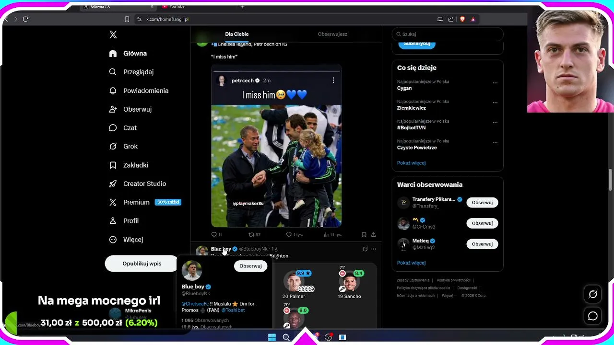Screen dimensions: 614x345
Task: Click Obserwuj in Blue boy hover card
Action: (250, 266)
